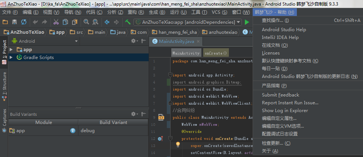
Task: Click the green Run play button
Action: click(247, 22)
